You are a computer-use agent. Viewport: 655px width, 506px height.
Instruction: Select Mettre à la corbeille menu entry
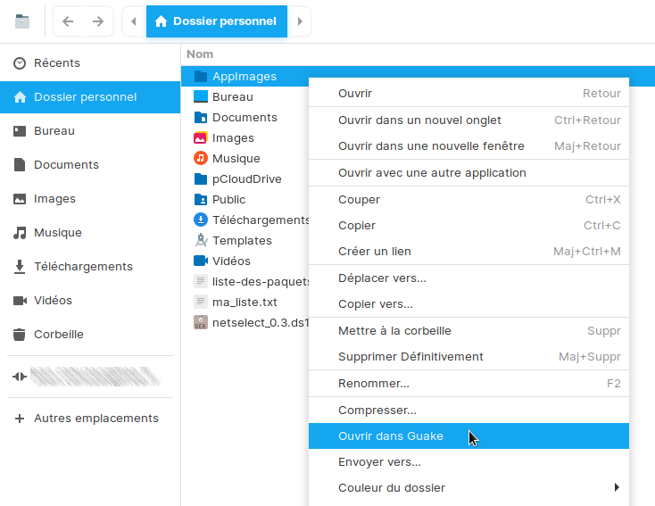(394, 331)
